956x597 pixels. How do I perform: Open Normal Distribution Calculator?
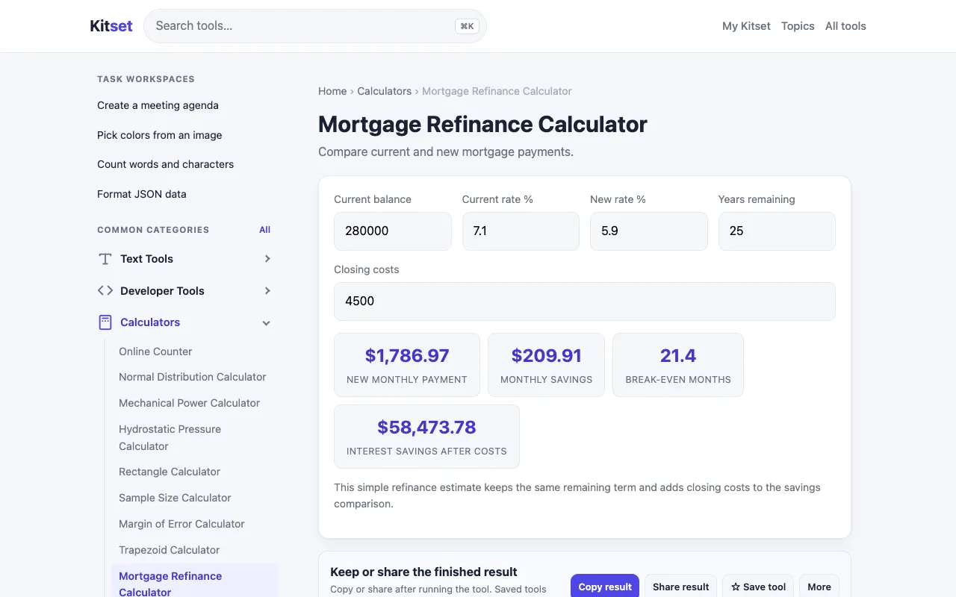tap(193, 377)
